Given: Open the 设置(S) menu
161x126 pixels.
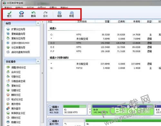Looking at the screenshot, I should coord(53,8).
